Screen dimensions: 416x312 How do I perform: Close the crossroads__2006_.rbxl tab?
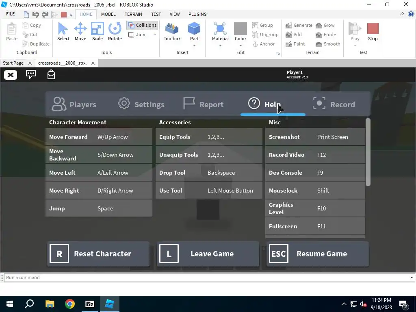pos(93,63)
